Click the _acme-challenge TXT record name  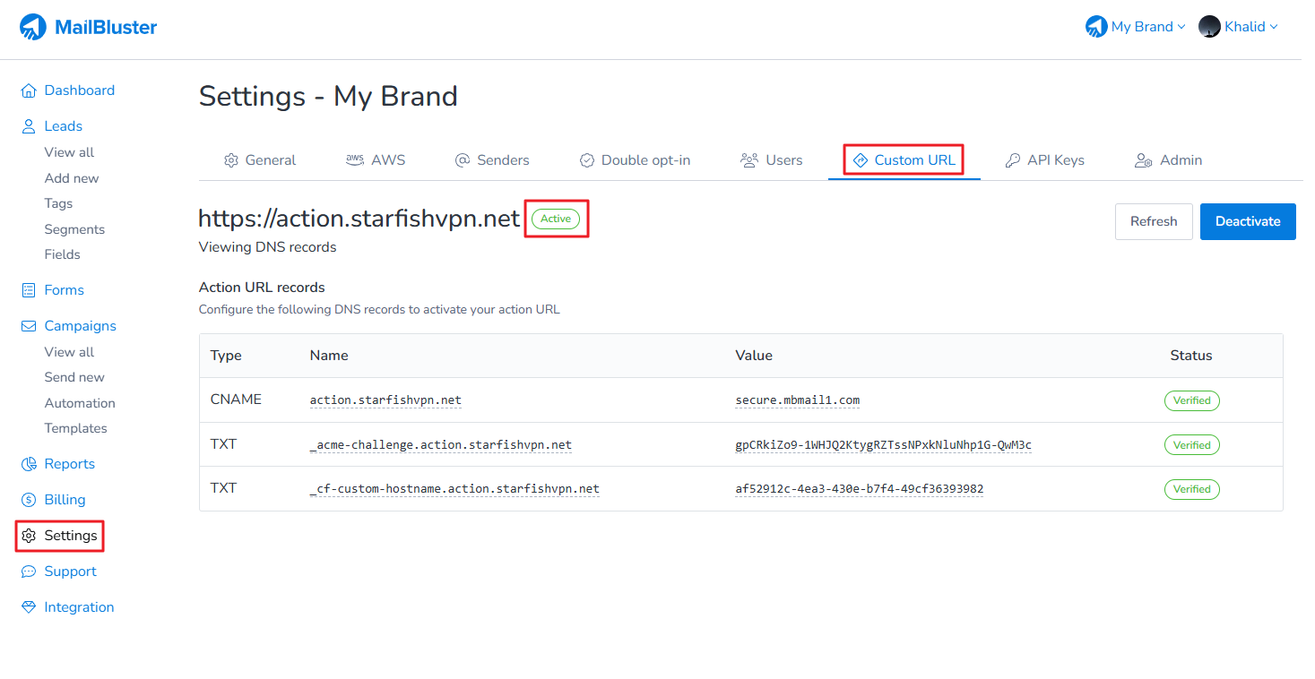point(440,445)
